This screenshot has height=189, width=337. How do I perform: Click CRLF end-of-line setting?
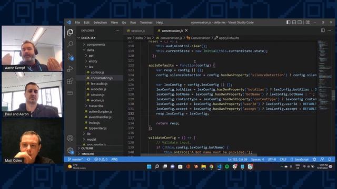(x=283, y=160)
